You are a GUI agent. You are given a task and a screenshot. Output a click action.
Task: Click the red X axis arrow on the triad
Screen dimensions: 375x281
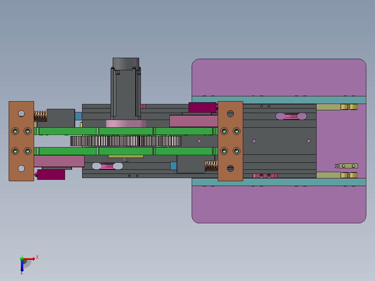point(30,258)
